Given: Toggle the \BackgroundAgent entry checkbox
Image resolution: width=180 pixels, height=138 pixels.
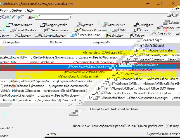Looking at the screenshot, I should click(119, 69).
